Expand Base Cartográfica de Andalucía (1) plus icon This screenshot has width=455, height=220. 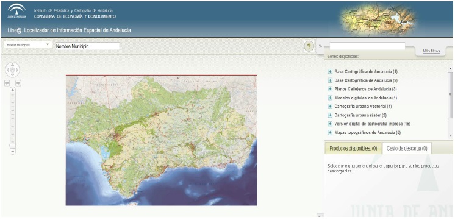pos(330,71)
